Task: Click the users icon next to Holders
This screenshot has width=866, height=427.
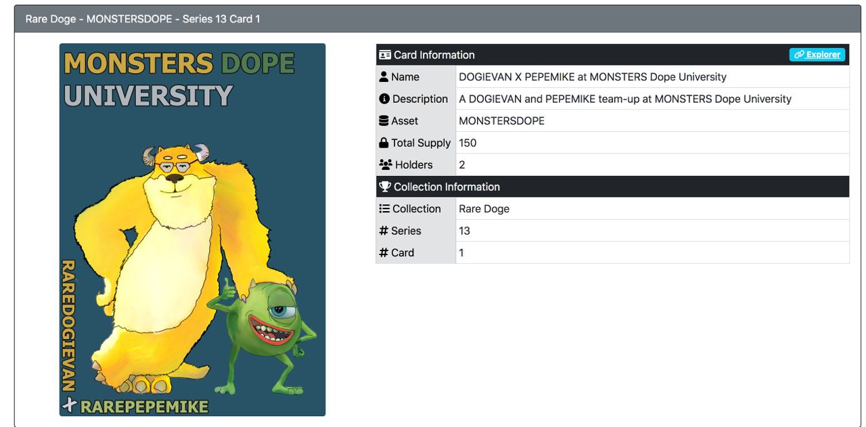Action: click(x=386, y=165)
